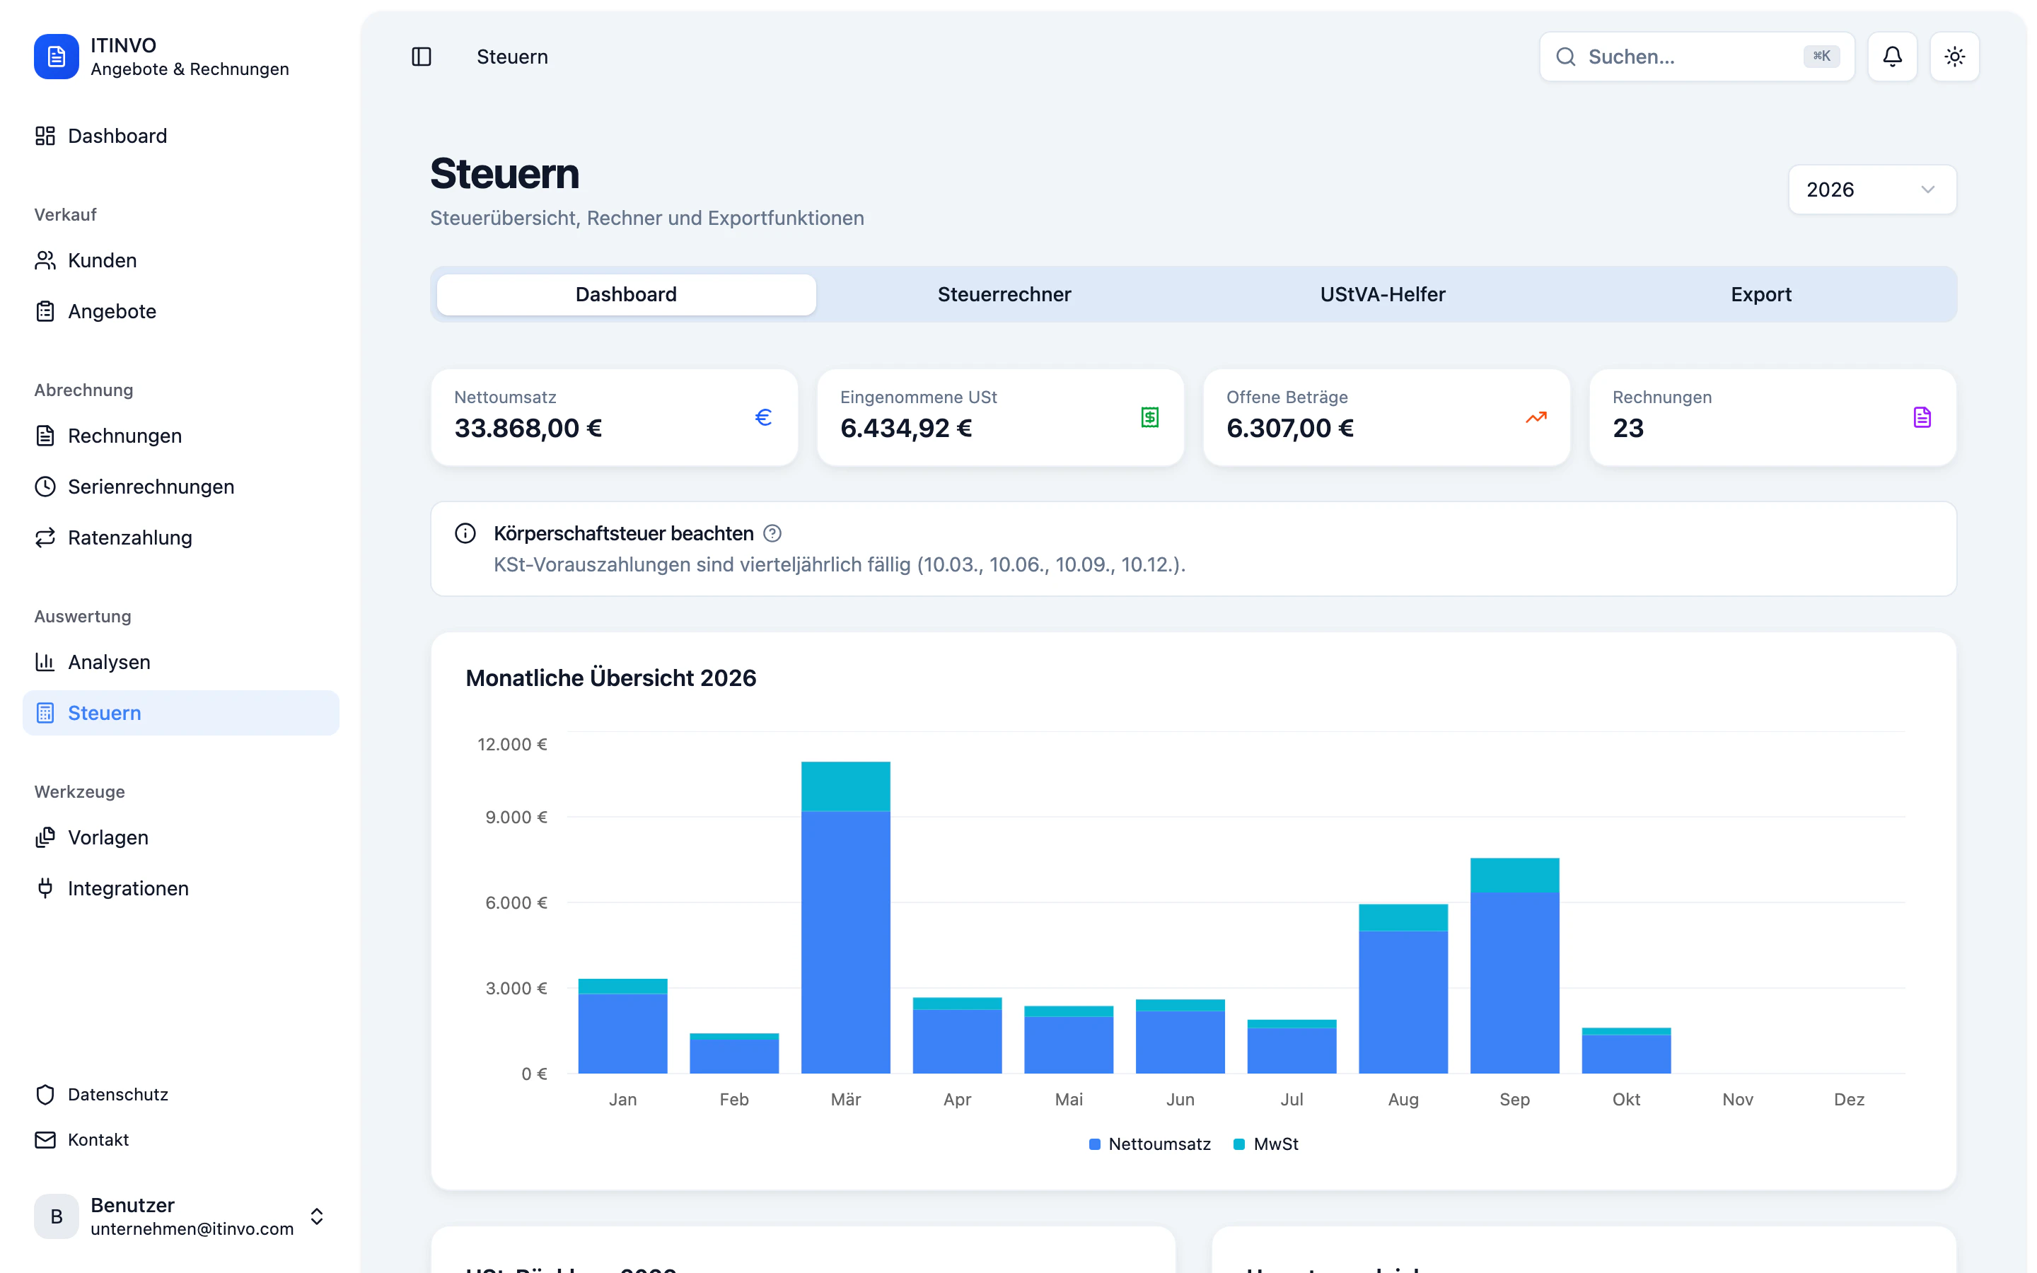Toggle MwSt legend swatch in chart
Viewport: 2037px width, 1273px height.
[x=1239, y=1144]
